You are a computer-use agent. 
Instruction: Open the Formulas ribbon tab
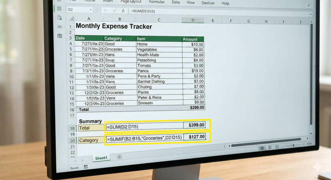[x=157, y=2]
